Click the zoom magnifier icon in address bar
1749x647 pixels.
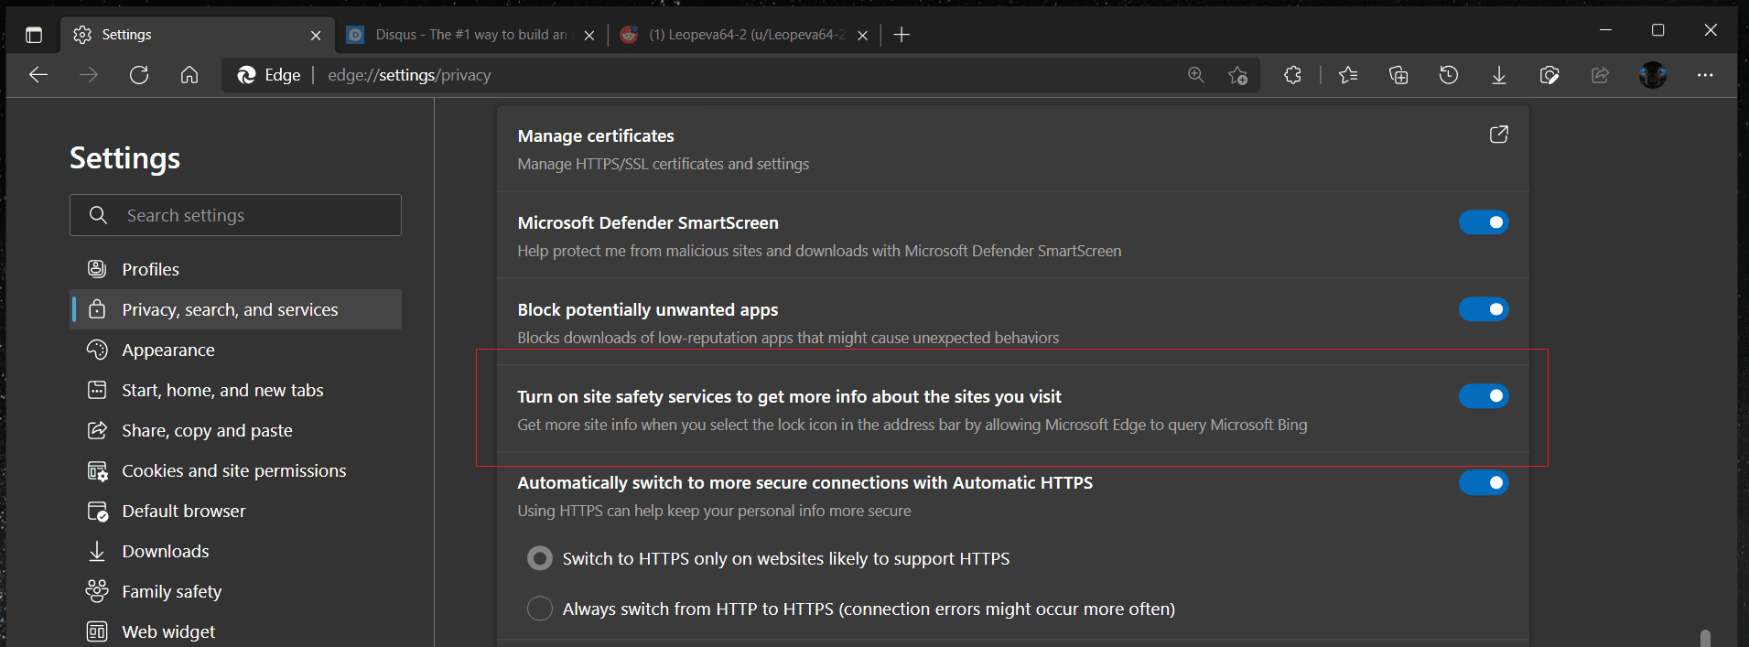pos(1196,75)
